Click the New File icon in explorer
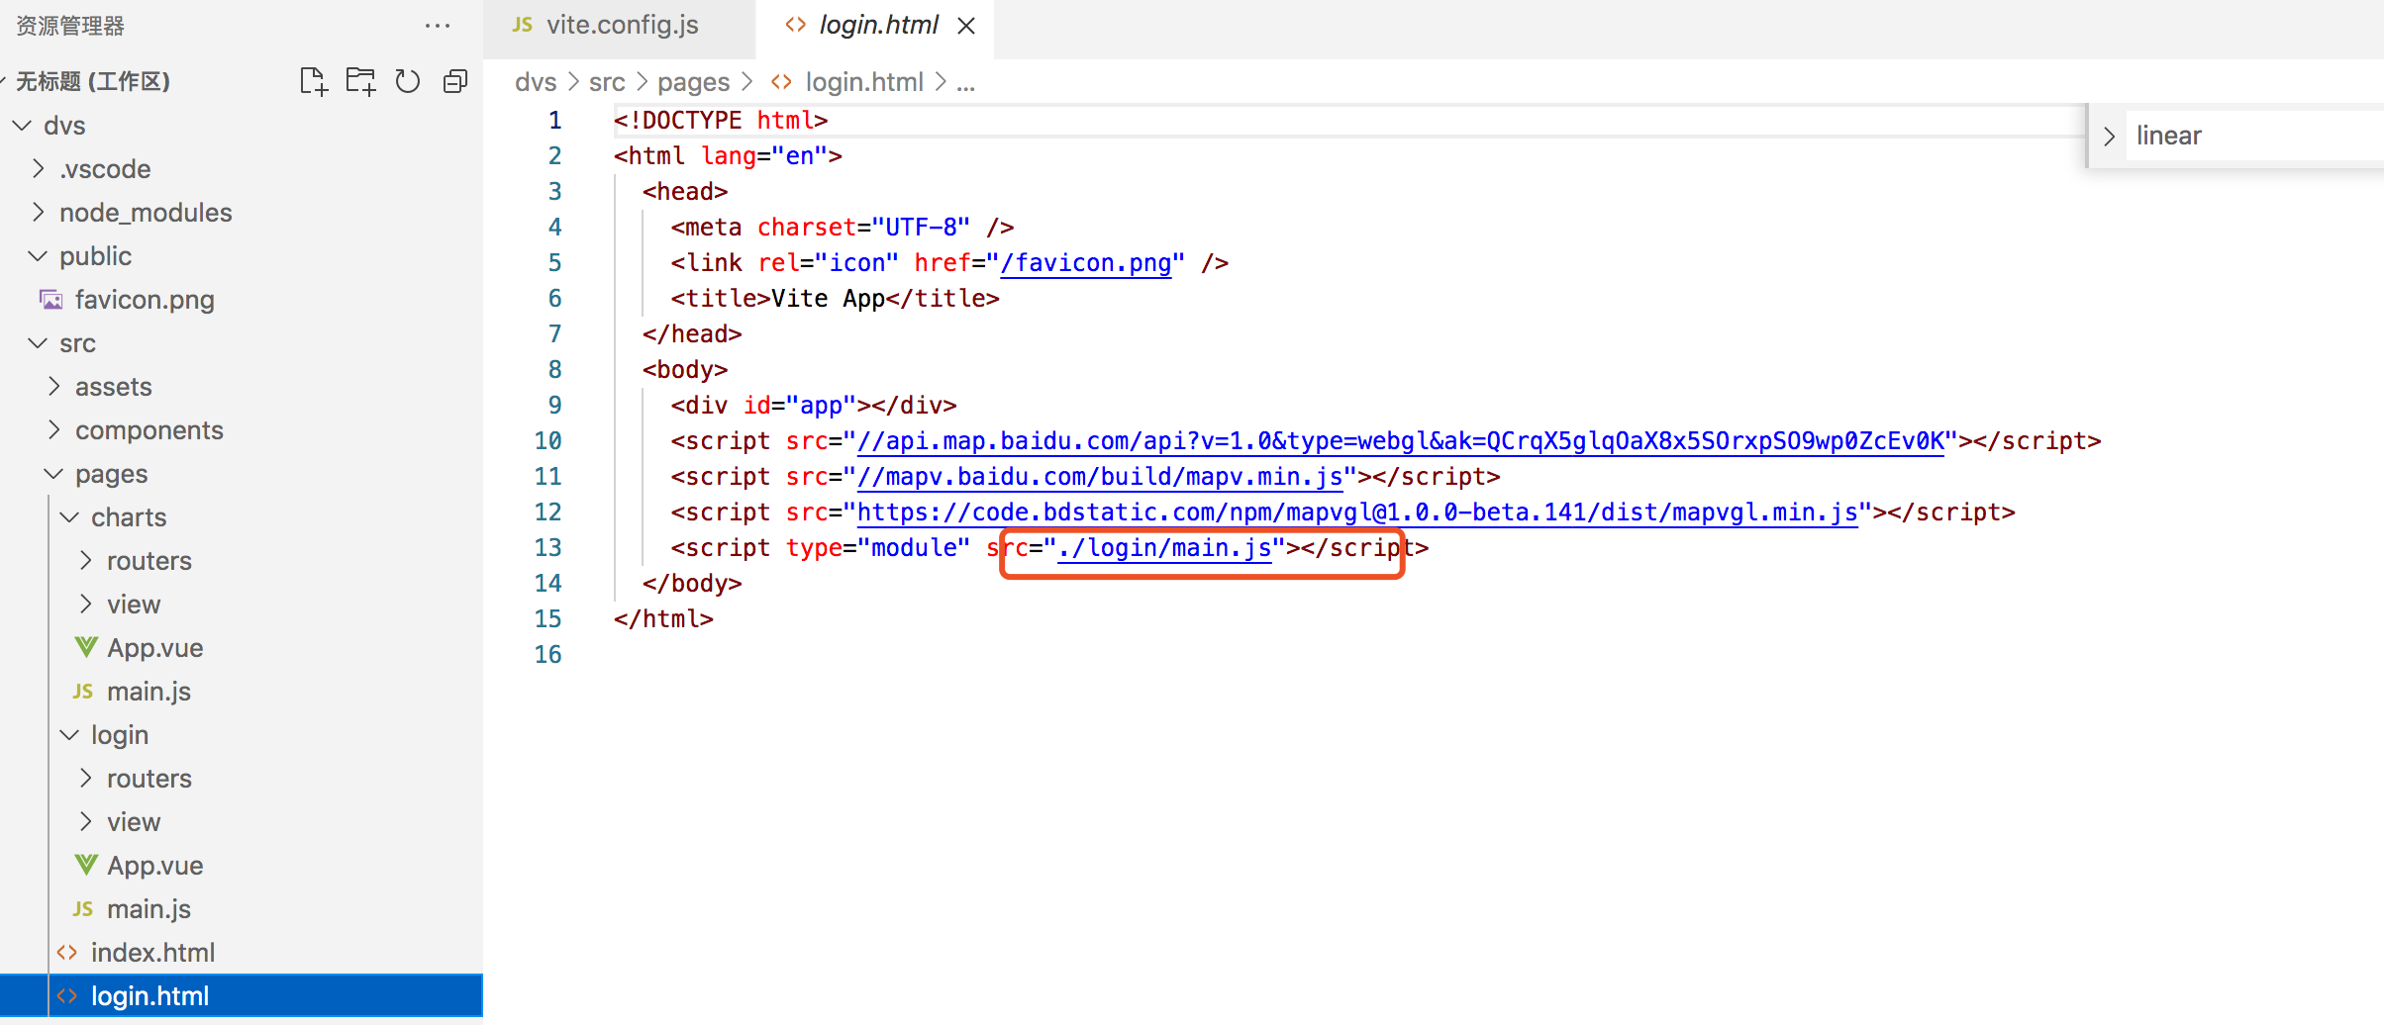2384x1025 pixels. pyautogui.click(x=313, y=81)
